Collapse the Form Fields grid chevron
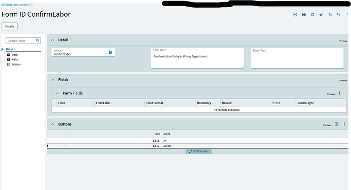The height and width of the screenshot is (190, 351). [x=57, y=93]
